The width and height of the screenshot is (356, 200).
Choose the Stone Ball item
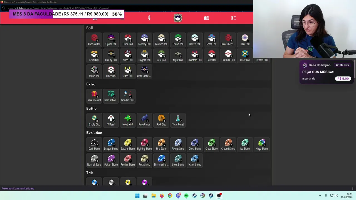pos(94,72)
